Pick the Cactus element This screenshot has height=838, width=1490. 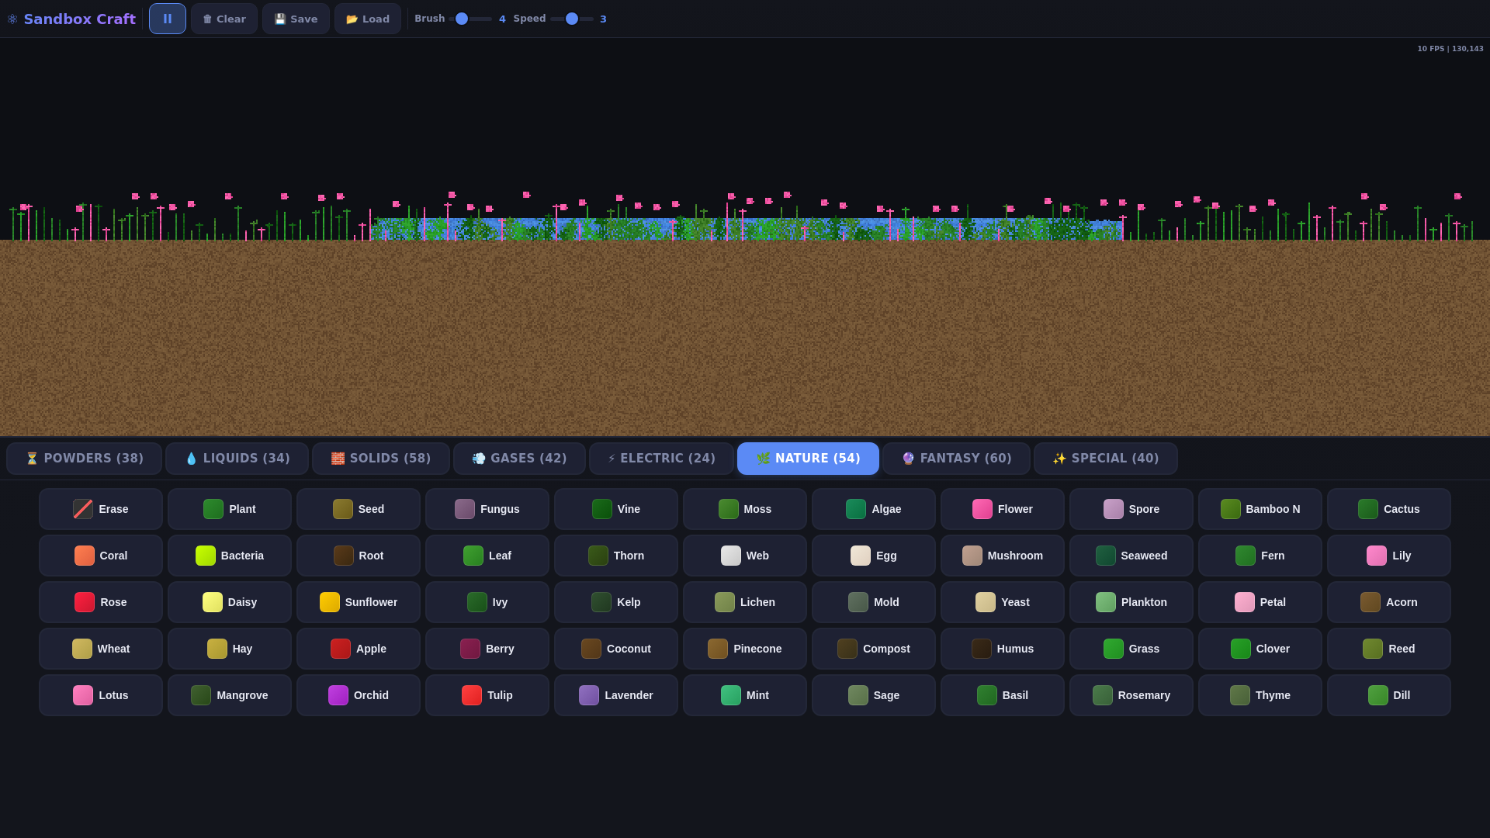(1389, 509)
